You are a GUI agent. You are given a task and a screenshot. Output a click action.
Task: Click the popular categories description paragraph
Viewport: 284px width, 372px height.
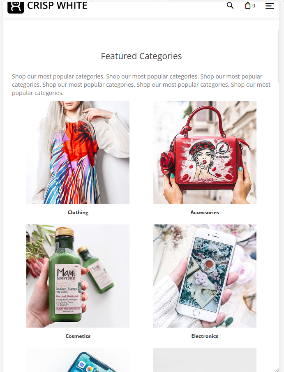[x=141, y=85]
